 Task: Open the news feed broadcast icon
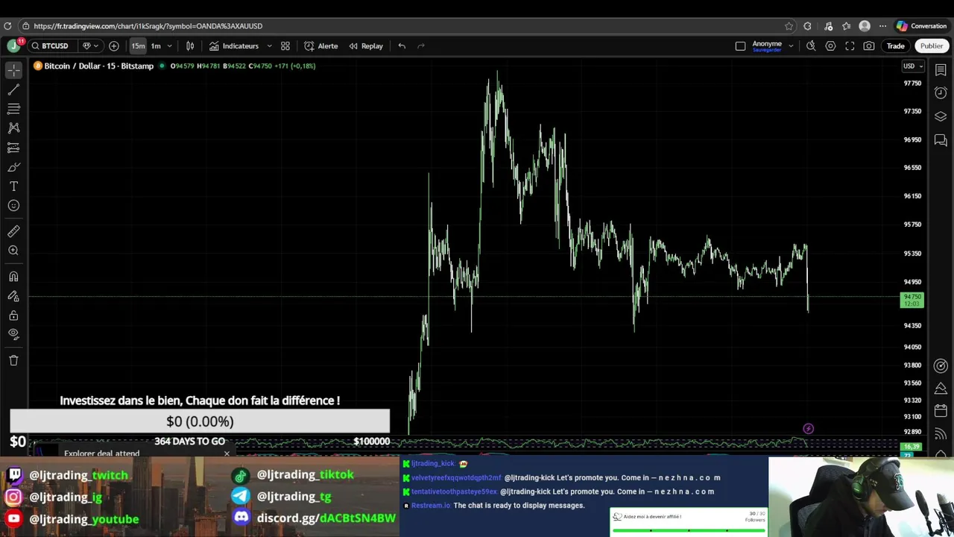point(941,433)
